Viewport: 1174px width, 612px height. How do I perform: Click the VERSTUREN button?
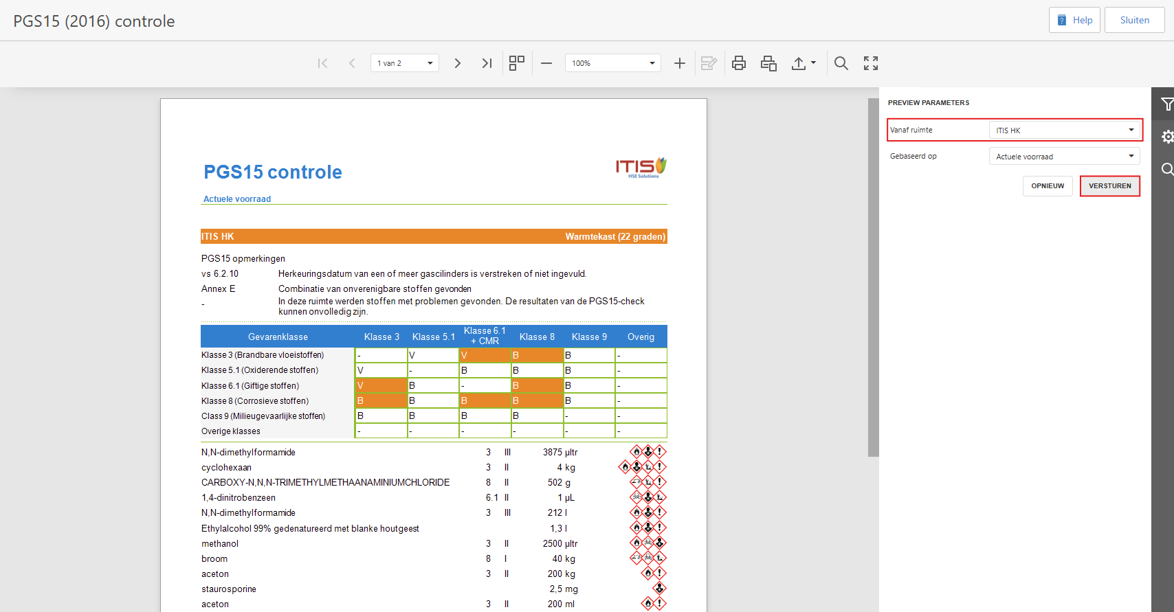coord(1109,186)
